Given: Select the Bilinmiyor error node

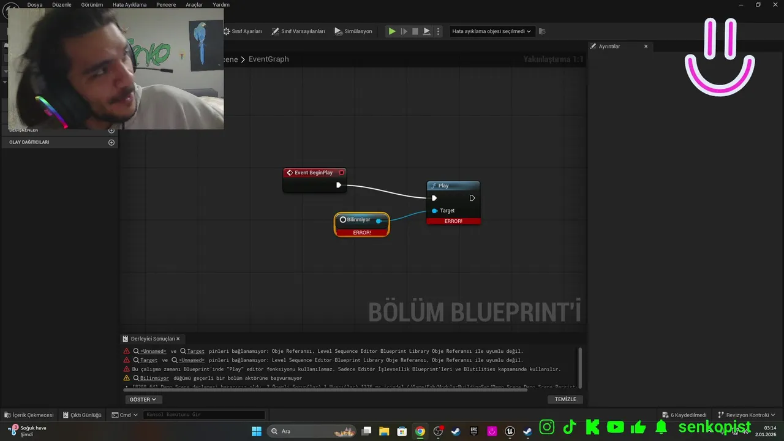Looking at the screenshot, I should (361, 224).
